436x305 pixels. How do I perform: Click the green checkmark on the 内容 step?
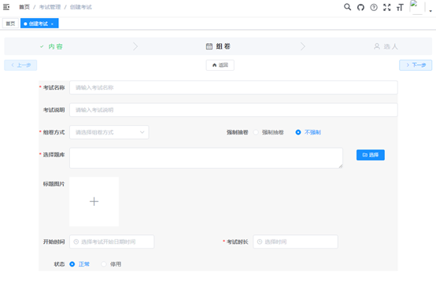[42, 46]
